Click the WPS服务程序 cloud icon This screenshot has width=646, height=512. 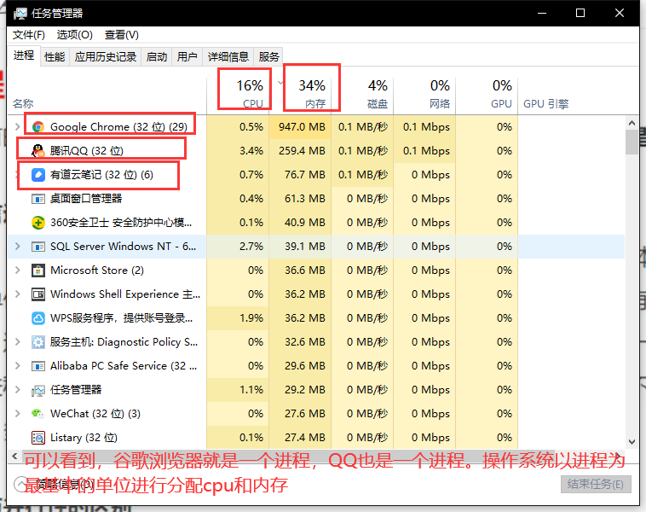coord(38,318)
